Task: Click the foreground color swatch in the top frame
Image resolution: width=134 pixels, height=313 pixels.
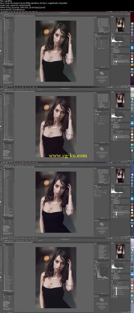Action: pyautogui.click(x=1, y=51)
